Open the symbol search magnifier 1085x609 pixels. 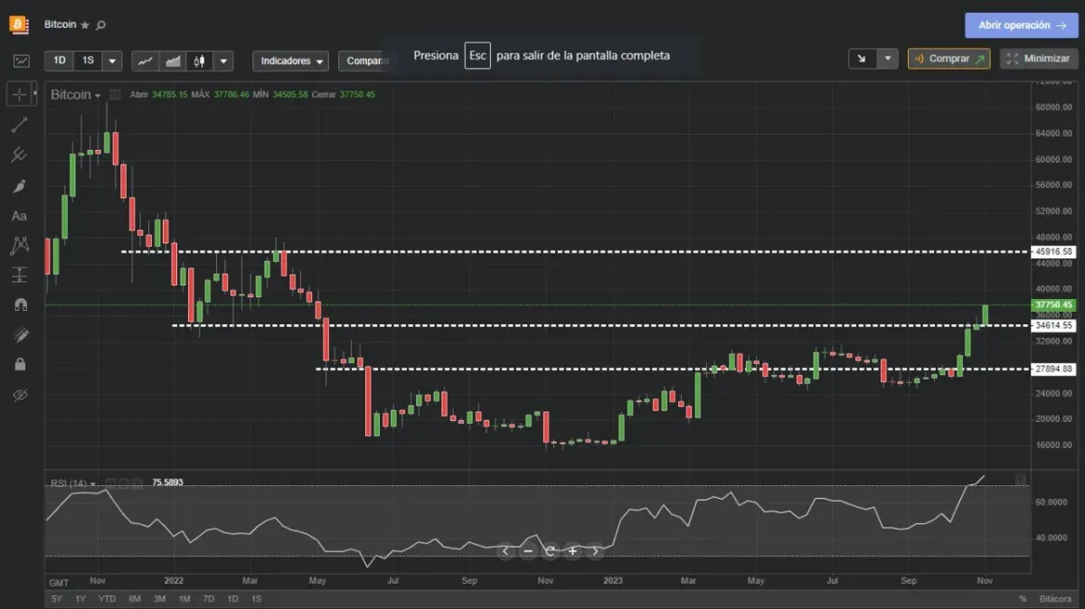(x=100, y=25)
